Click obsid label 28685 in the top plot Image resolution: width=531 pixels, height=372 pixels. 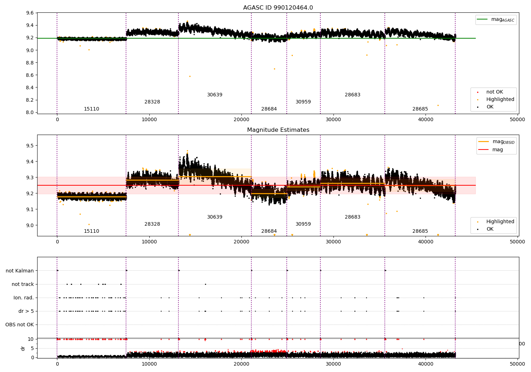420,109
